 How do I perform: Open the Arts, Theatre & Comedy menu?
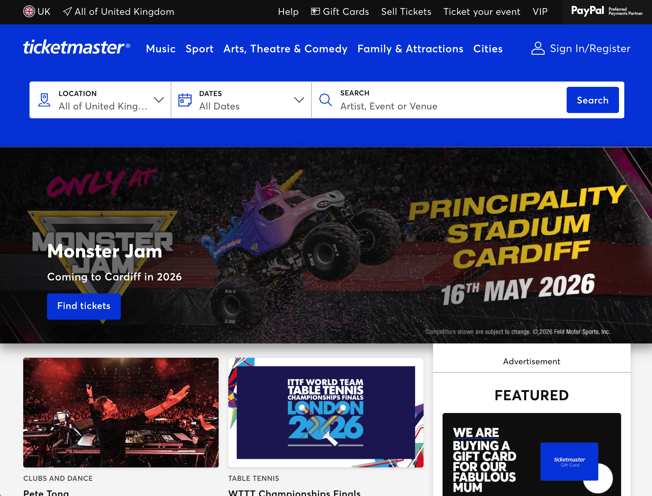point(286,49)
